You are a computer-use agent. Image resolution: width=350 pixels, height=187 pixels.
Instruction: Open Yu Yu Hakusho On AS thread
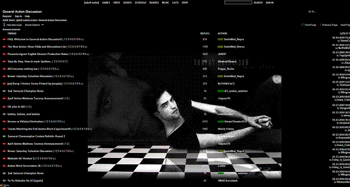pos(25,180)
